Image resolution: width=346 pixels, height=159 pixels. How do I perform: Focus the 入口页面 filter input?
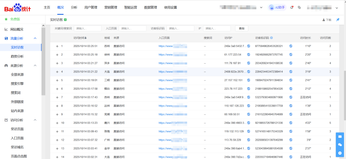[132, 28]
